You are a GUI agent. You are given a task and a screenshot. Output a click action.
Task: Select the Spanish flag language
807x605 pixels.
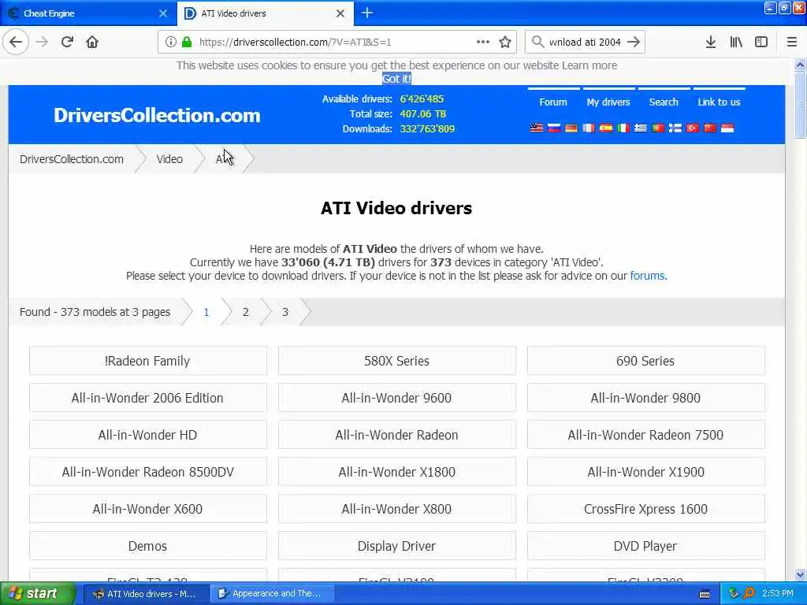(606, 128)
